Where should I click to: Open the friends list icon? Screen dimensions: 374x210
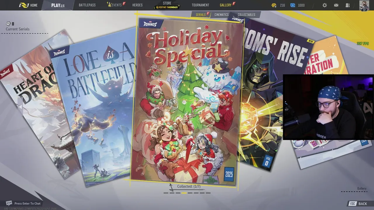(x=347, y=5)
